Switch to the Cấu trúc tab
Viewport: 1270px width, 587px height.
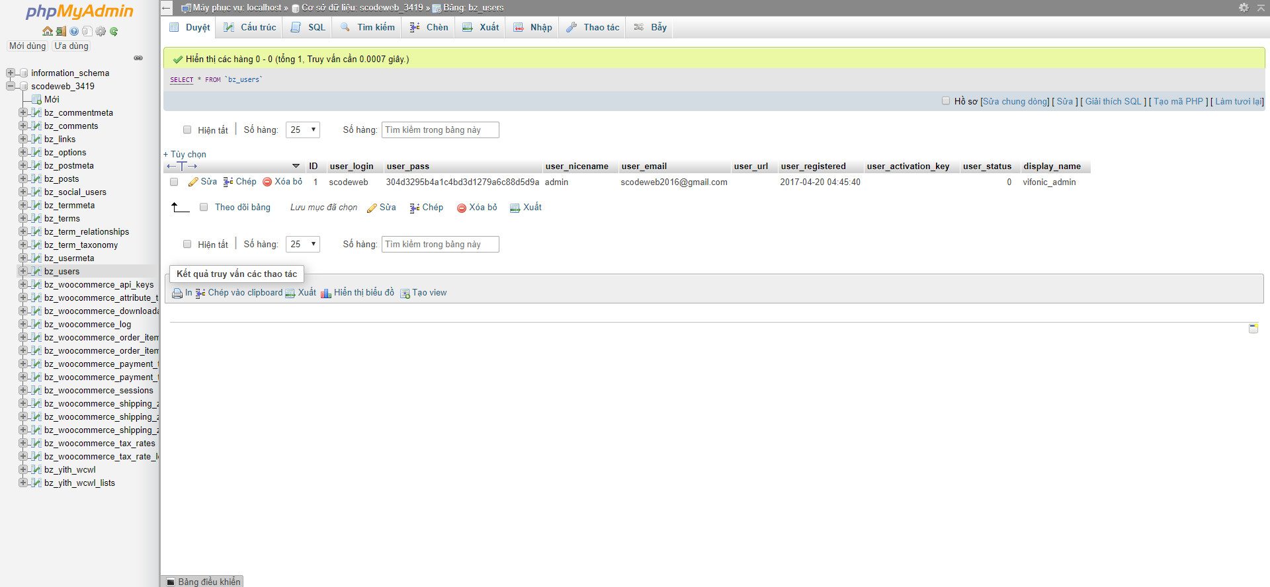(x=250, y=27)
